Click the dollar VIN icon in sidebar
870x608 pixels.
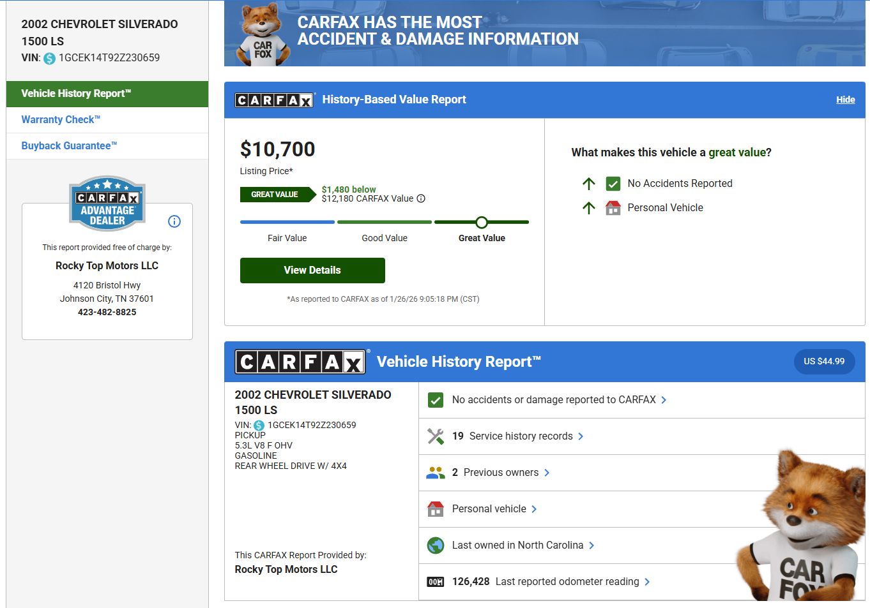click(49, 58)
